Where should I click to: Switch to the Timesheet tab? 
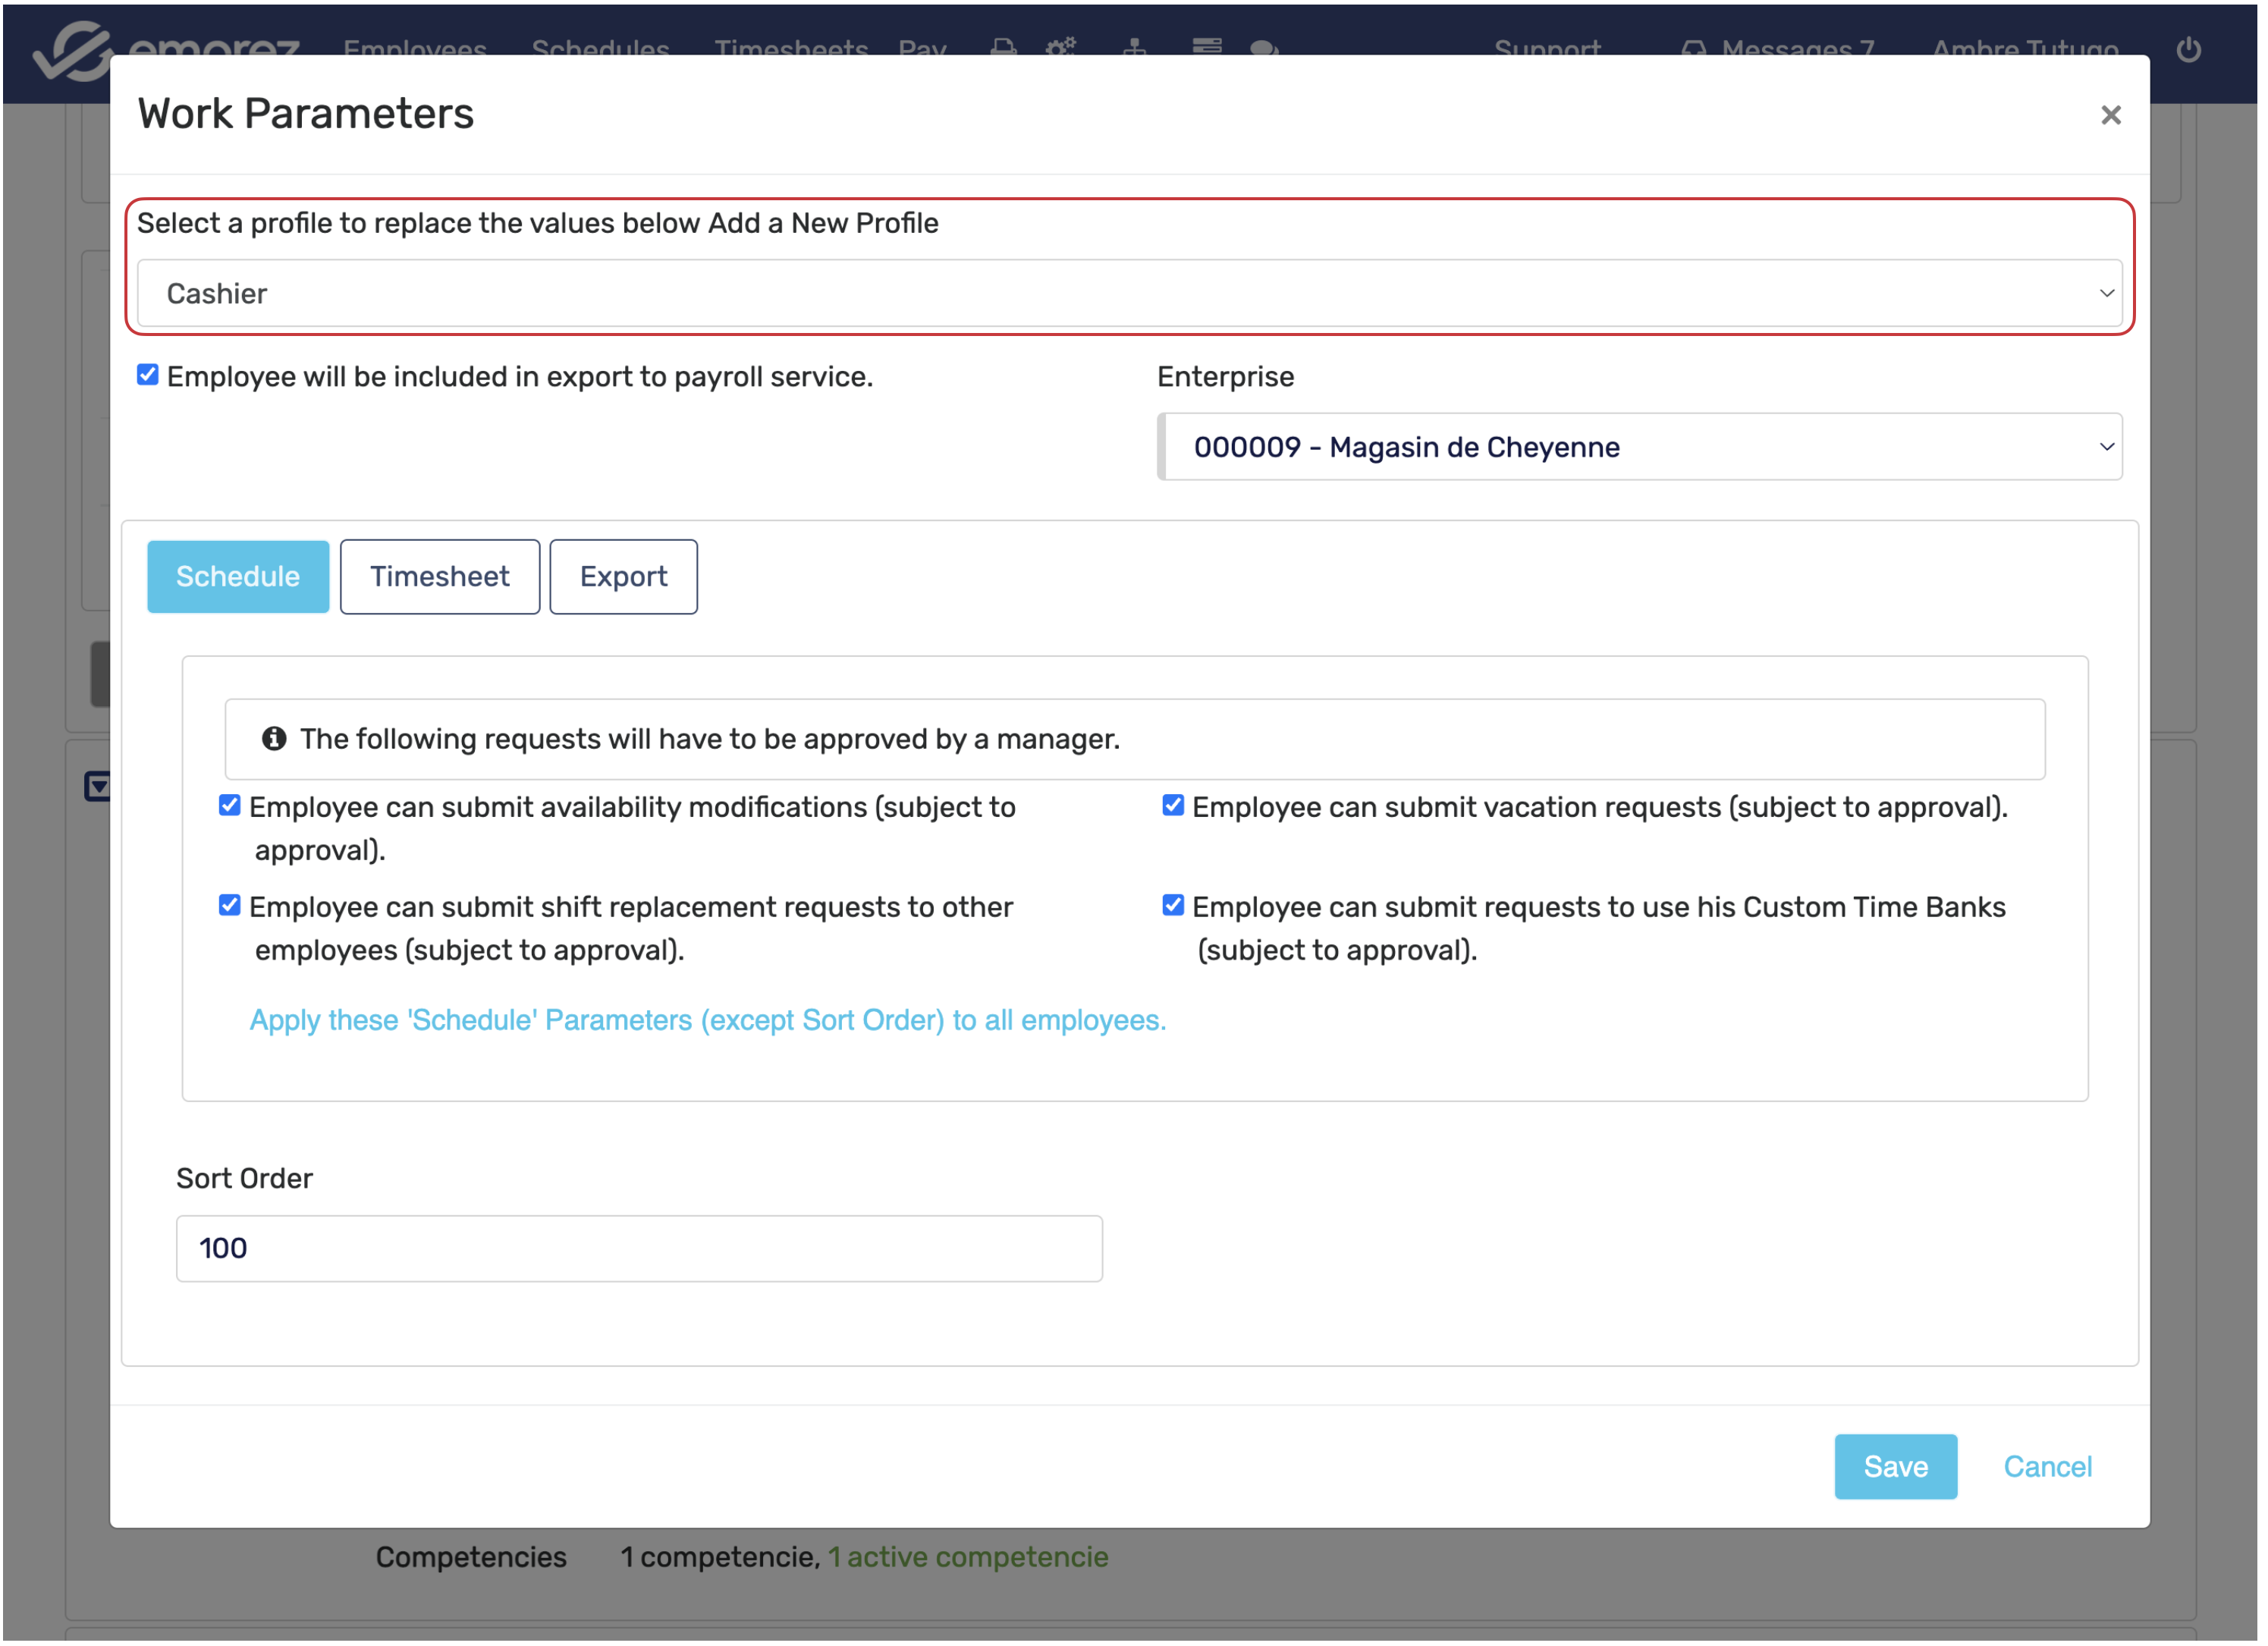[439, 577]
